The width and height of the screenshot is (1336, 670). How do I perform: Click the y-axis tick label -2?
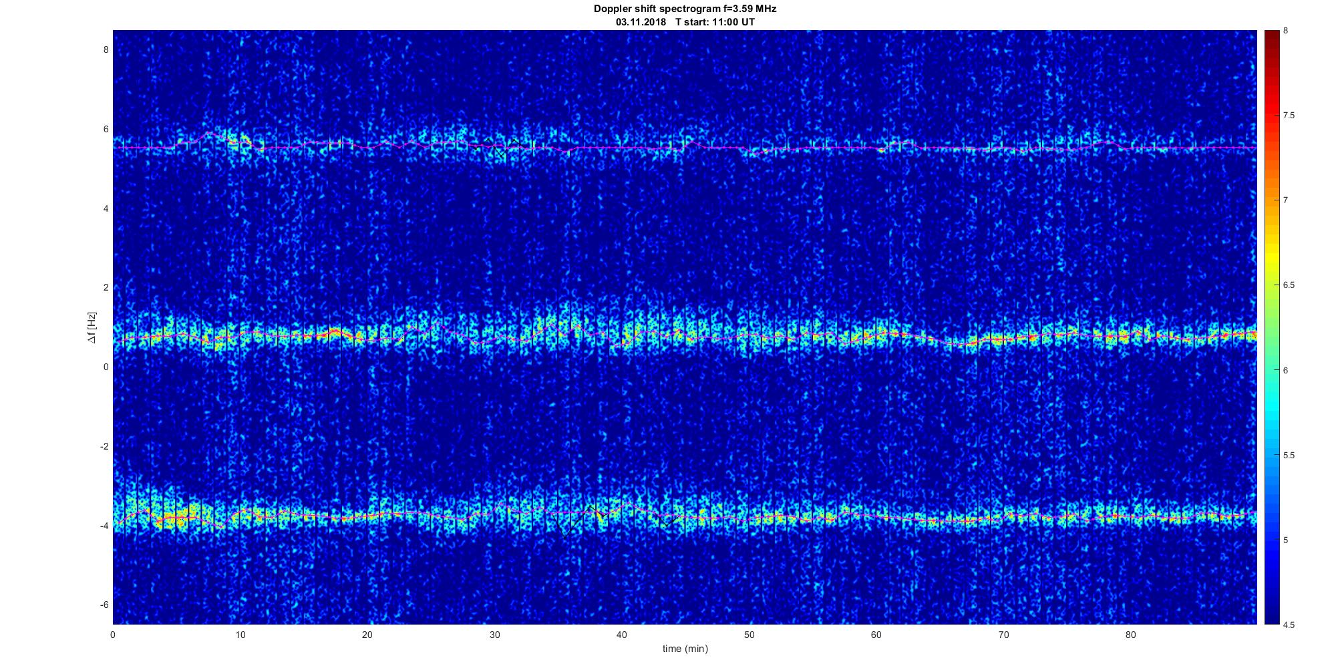[x=104, y=446]
